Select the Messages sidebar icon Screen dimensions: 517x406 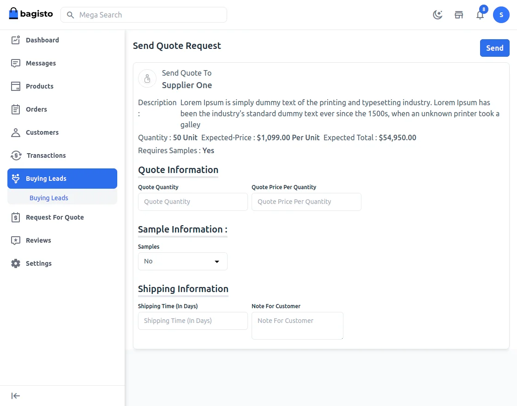(x=16, y=63)
